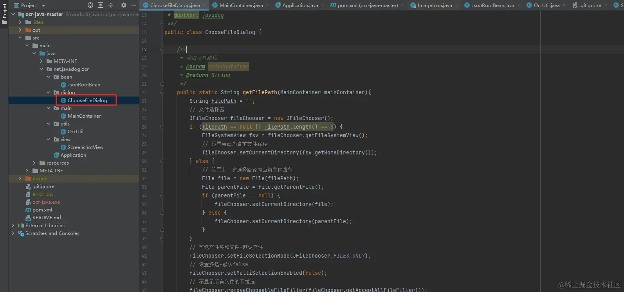624x292 pixels.
Task: Expand the target folder
Action: [x=20, y=179]
